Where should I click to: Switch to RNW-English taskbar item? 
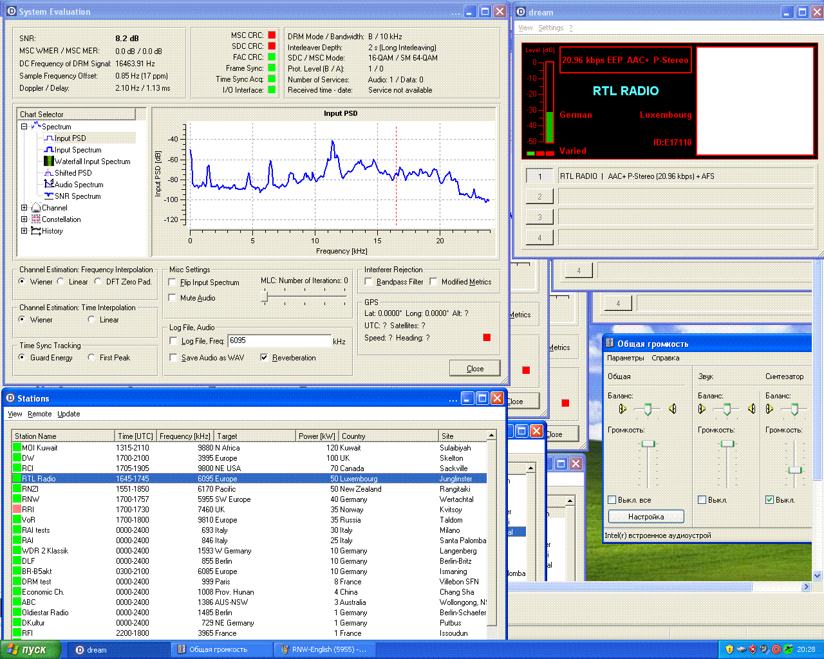click(x=324, y=649)
